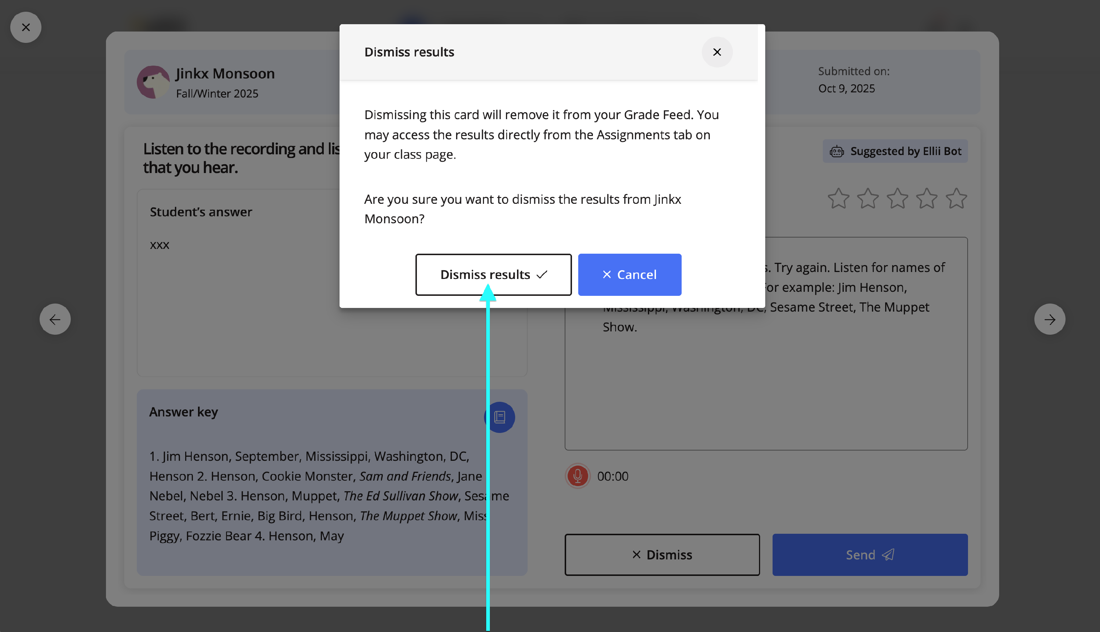Click the third rating star

pos(897,198)
